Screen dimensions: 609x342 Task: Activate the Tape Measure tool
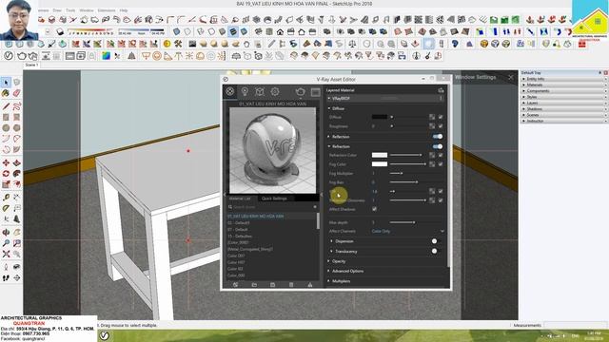click(6, 197)
